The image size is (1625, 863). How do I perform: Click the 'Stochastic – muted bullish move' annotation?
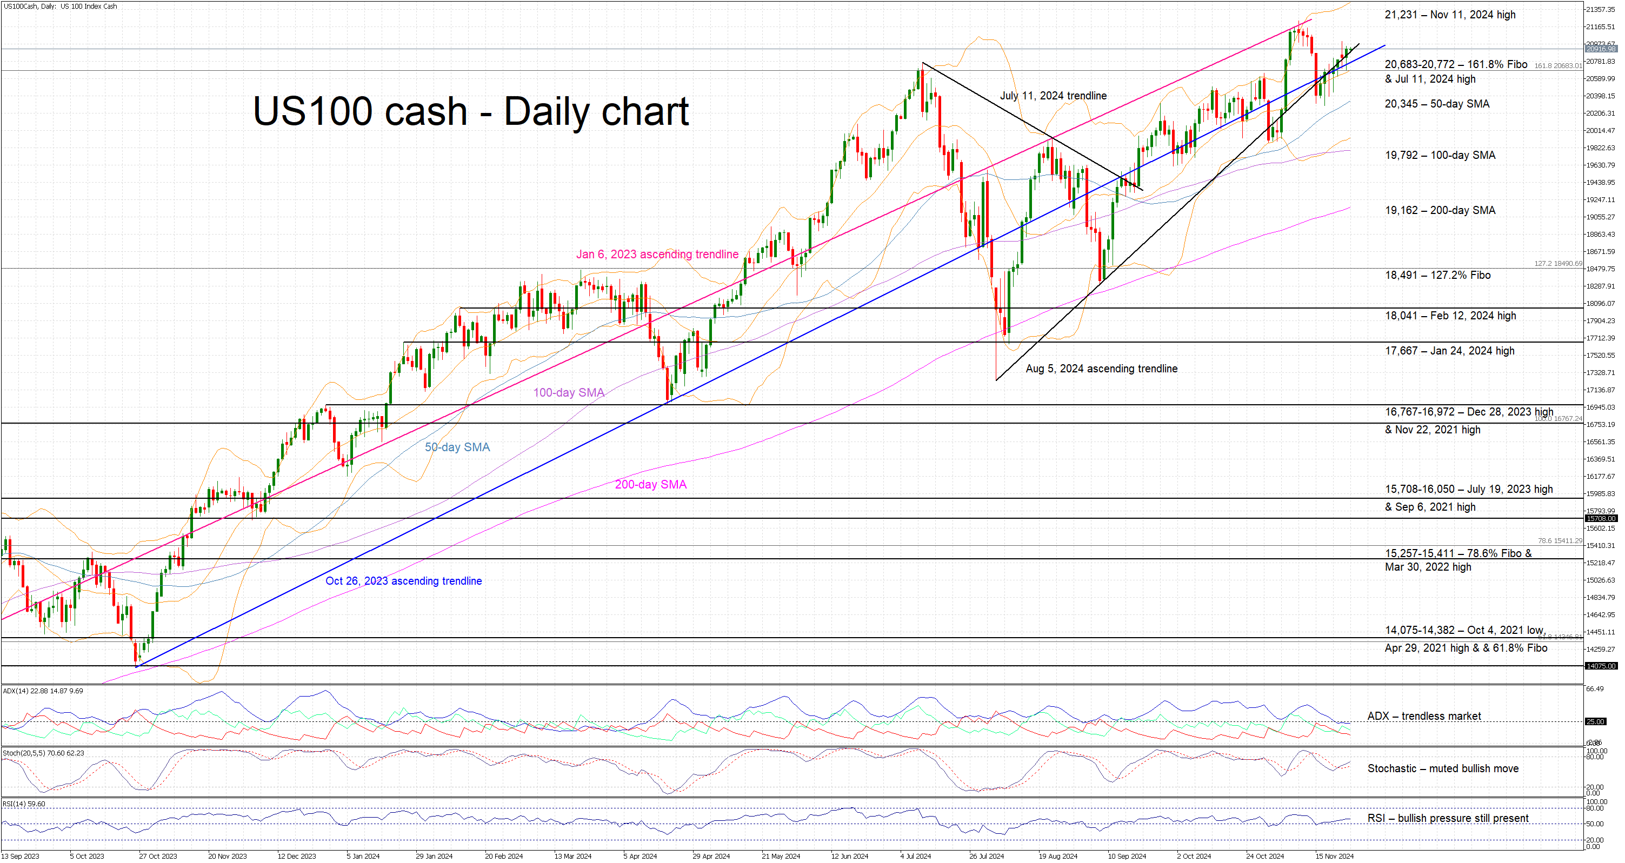coord(1442,768)
